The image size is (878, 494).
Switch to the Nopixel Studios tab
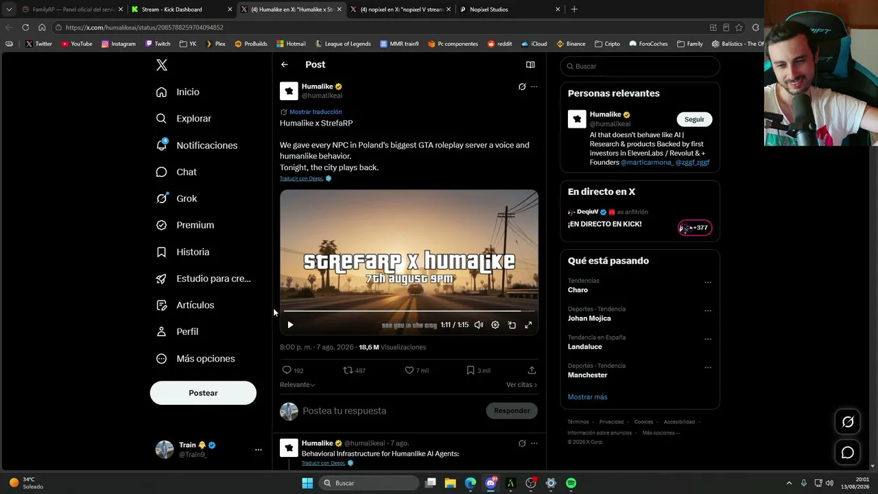tap(509, 10)
